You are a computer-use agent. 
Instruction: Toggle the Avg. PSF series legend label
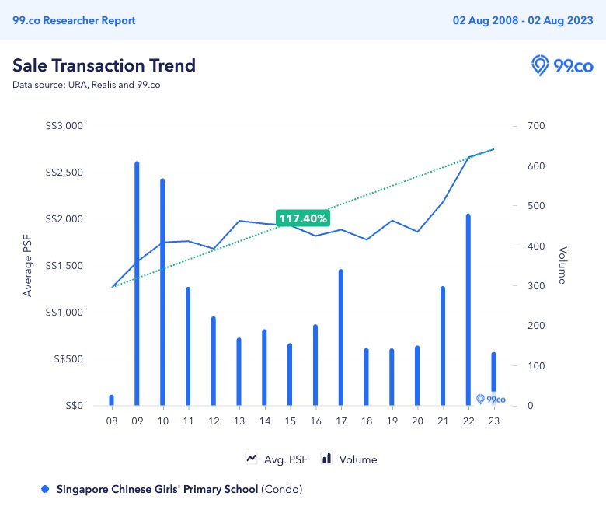(x=286, y=459)
